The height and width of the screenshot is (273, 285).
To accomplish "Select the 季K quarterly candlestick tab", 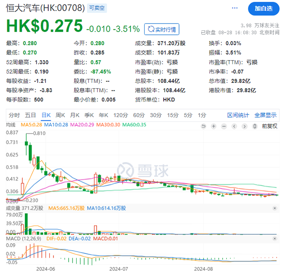I will 89,115.
